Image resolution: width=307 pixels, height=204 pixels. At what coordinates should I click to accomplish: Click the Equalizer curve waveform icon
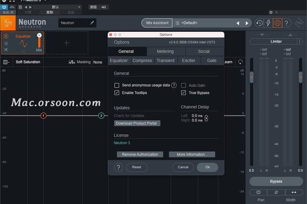pos(24,44)
